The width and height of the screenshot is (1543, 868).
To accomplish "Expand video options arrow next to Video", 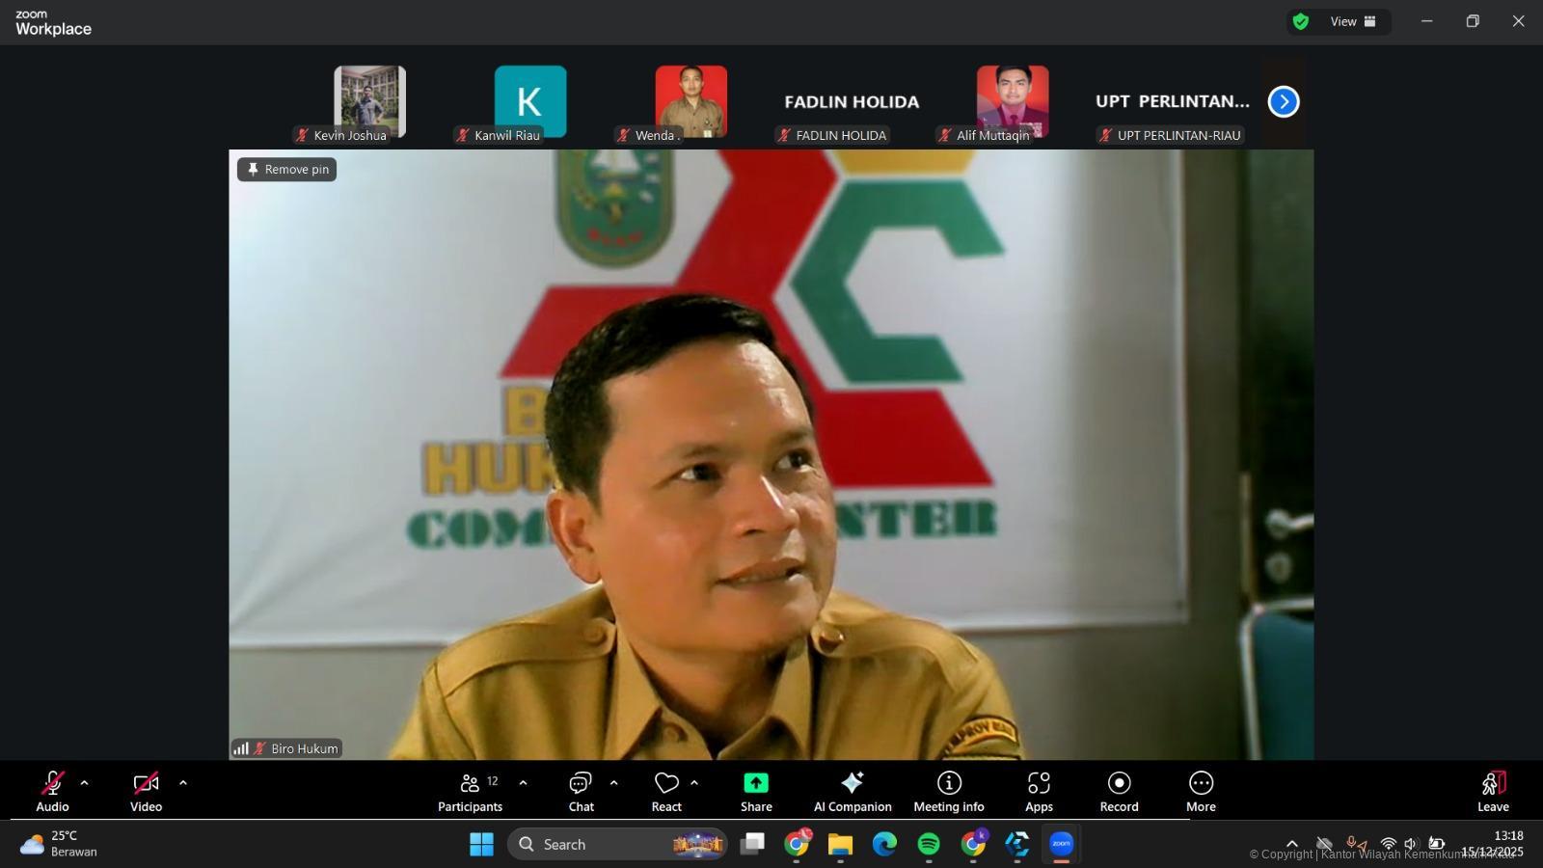I will 183,783.
